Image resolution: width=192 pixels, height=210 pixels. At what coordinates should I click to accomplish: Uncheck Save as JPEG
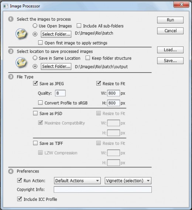pos(35,83)
